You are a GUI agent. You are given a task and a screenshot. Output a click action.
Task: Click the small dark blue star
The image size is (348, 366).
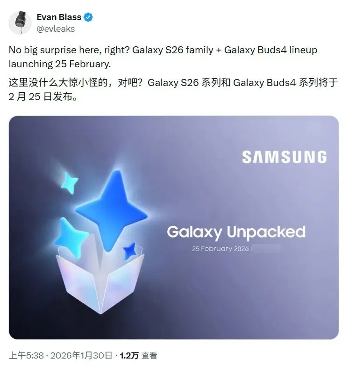130,251
